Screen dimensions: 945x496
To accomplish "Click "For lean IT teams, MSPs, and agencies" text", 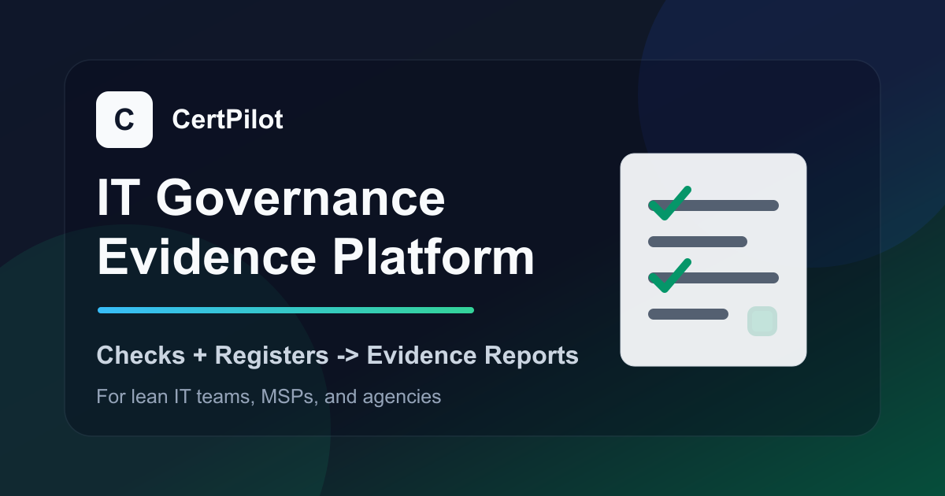I will click(x=269, y=397).
